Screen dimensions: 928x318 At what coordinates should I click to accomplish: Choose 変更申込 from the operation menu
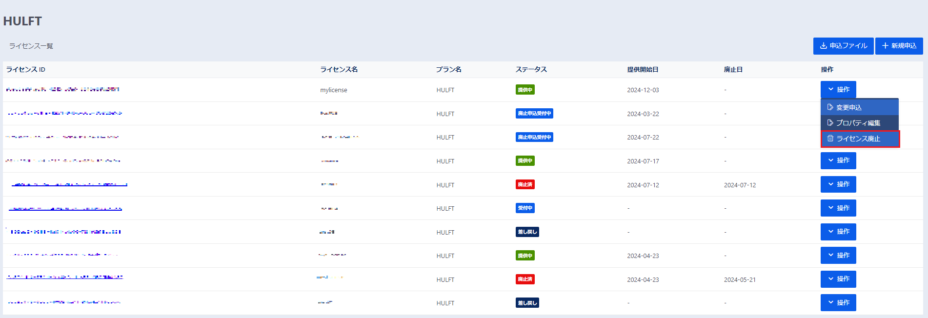pyautogui.click(x=860, y=107)
